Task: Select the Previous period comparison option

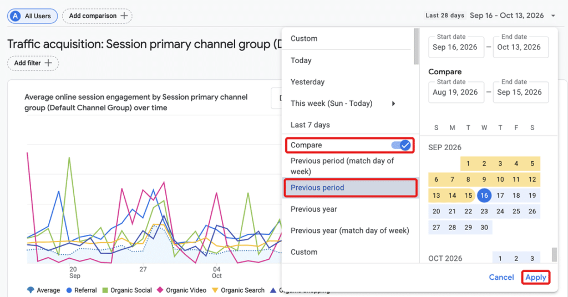Action: (351, 188)
